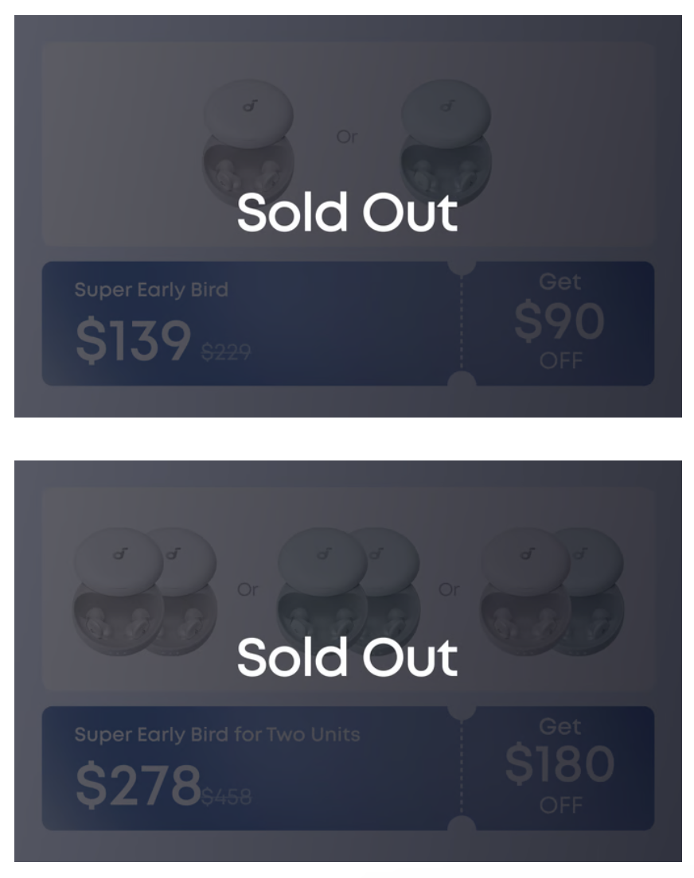
Task: Select the "Super Early Bird" title text
Action: [x=151, y=289]
